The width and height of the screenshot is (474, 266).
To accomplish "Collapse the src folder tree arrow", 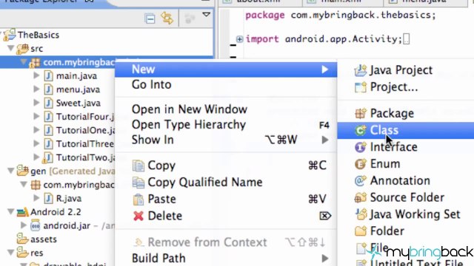I will (x=11, y=48).
